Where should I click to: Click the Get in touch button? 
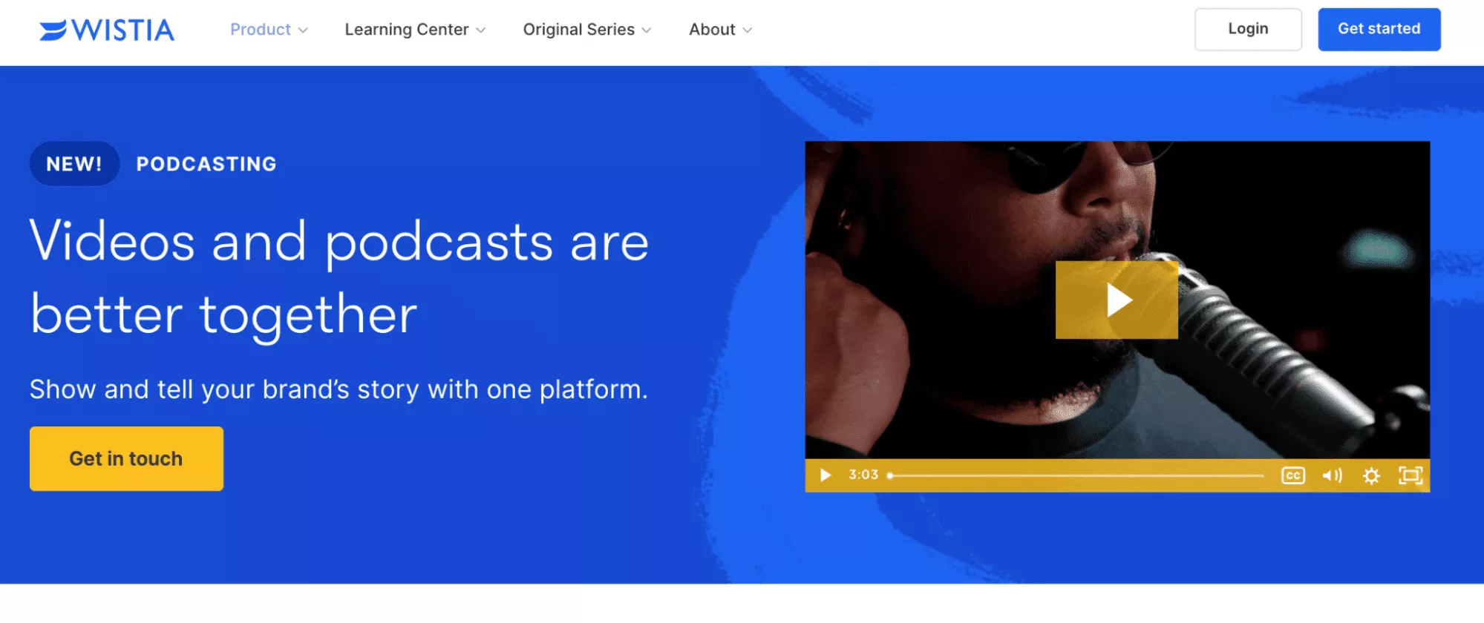(126, 458)
